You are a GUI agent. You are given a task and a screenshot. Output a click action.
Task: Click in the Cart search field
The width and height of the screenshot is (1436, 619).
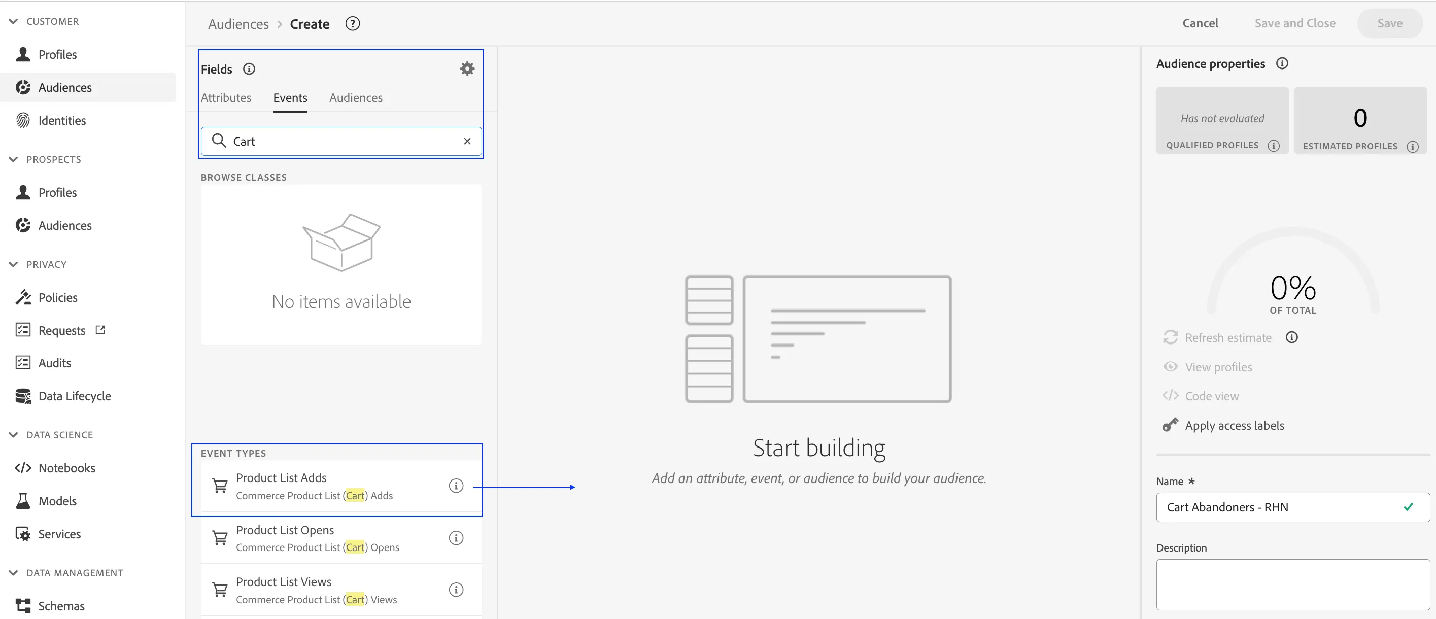point(341,141)
